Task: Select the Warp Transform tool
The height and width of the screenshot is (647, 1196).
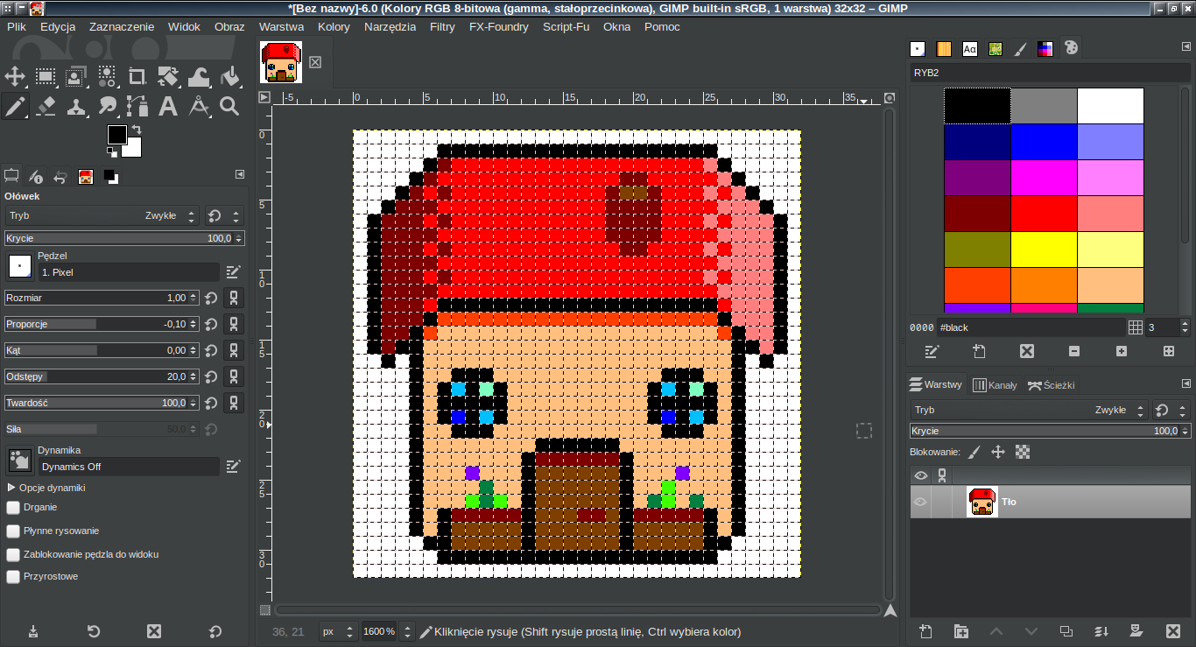Action: [x=199, y=77]
